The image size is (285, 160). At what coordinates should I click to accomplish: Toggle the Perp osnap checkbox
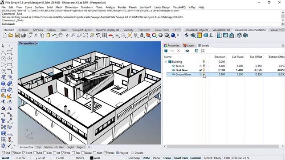coord(63,153)
